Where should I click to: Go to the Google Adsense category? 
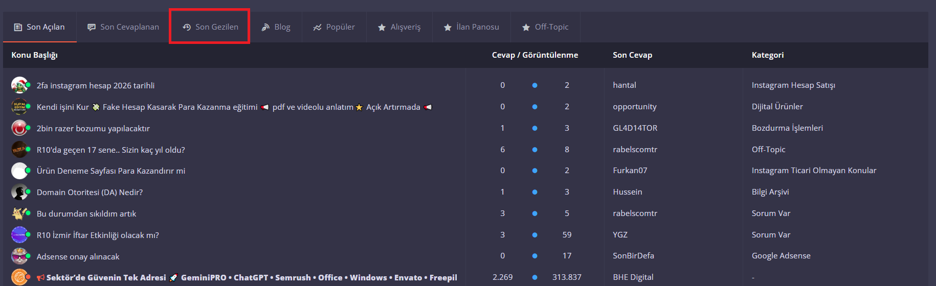(781, 256)
